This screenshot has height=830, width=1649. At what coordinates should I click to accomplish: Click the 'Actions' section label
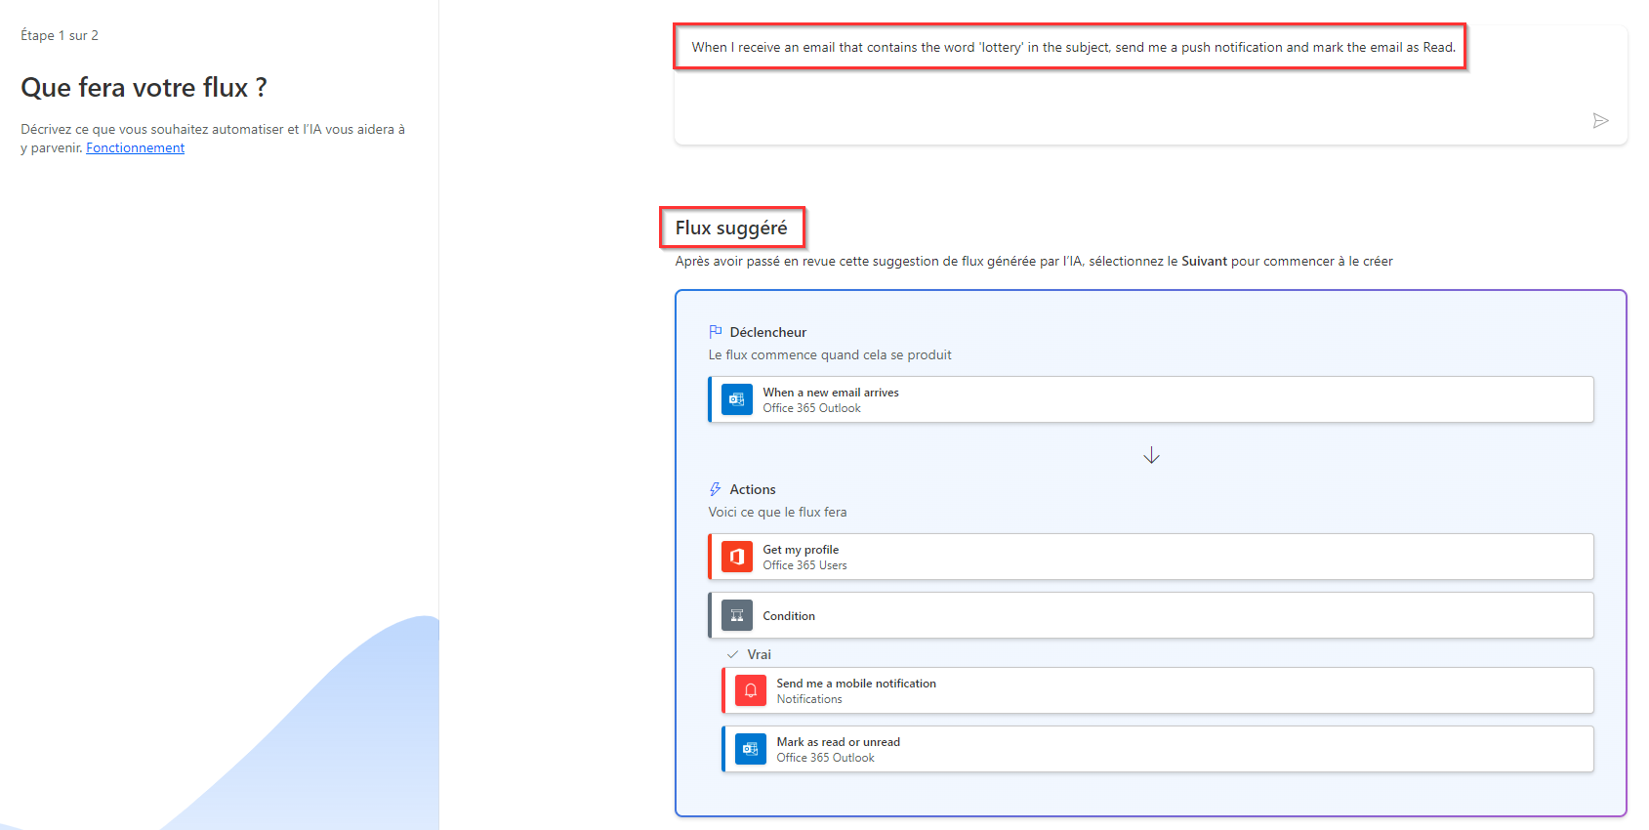pyautogui.click(x=753, y=489)
